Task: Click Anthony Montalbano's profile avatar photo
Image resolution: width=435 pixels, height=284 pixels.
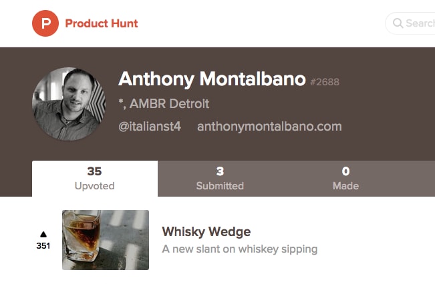Action: pyautogui.click(x=69, y=103)
